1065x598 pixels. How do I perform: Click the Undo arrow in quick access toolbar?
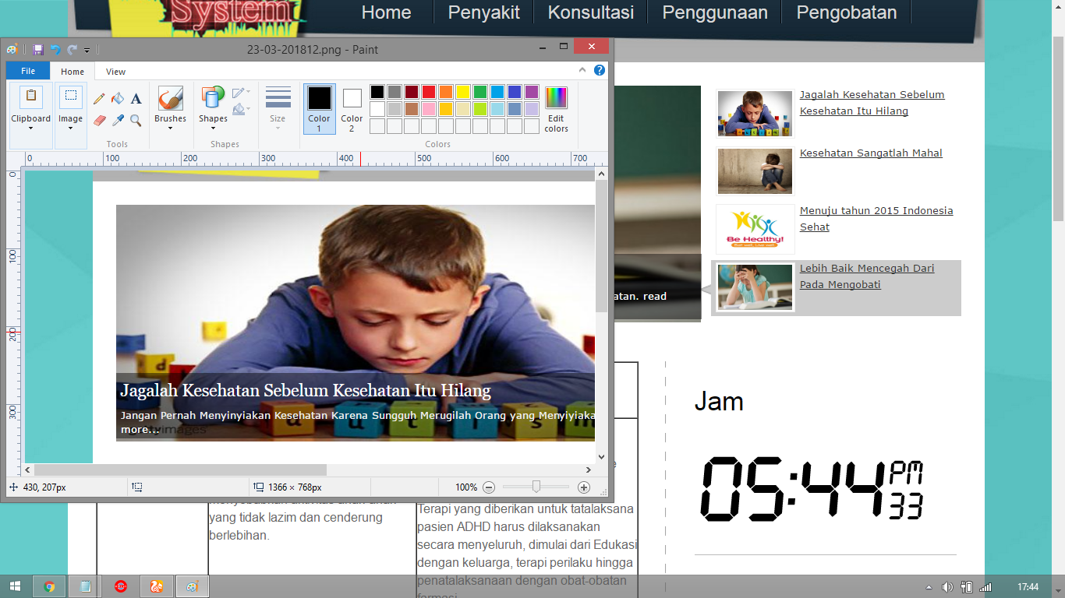coord(55,50)
